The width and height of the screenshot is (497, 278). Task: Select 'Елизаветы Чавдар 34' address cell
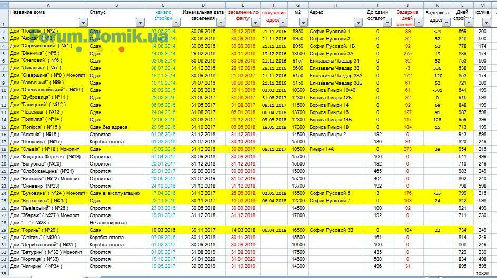click(336, 61)
